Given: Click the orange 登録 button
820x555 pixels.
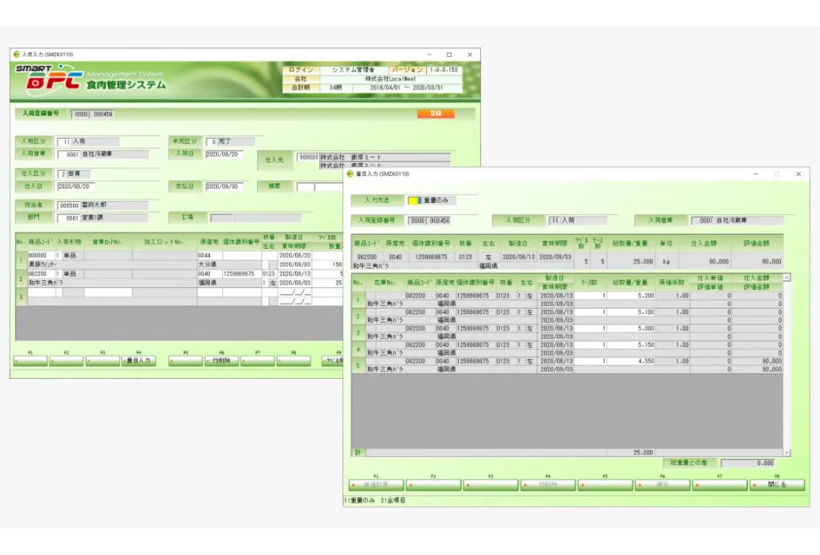Looking at the screenshot, I should (x=436, y=114).
